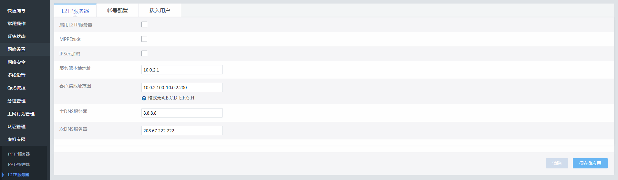Check the IPSec加密 option
The width and height of the screenshot is (618, 180).
pyautogui.click(x=144, y=53)
